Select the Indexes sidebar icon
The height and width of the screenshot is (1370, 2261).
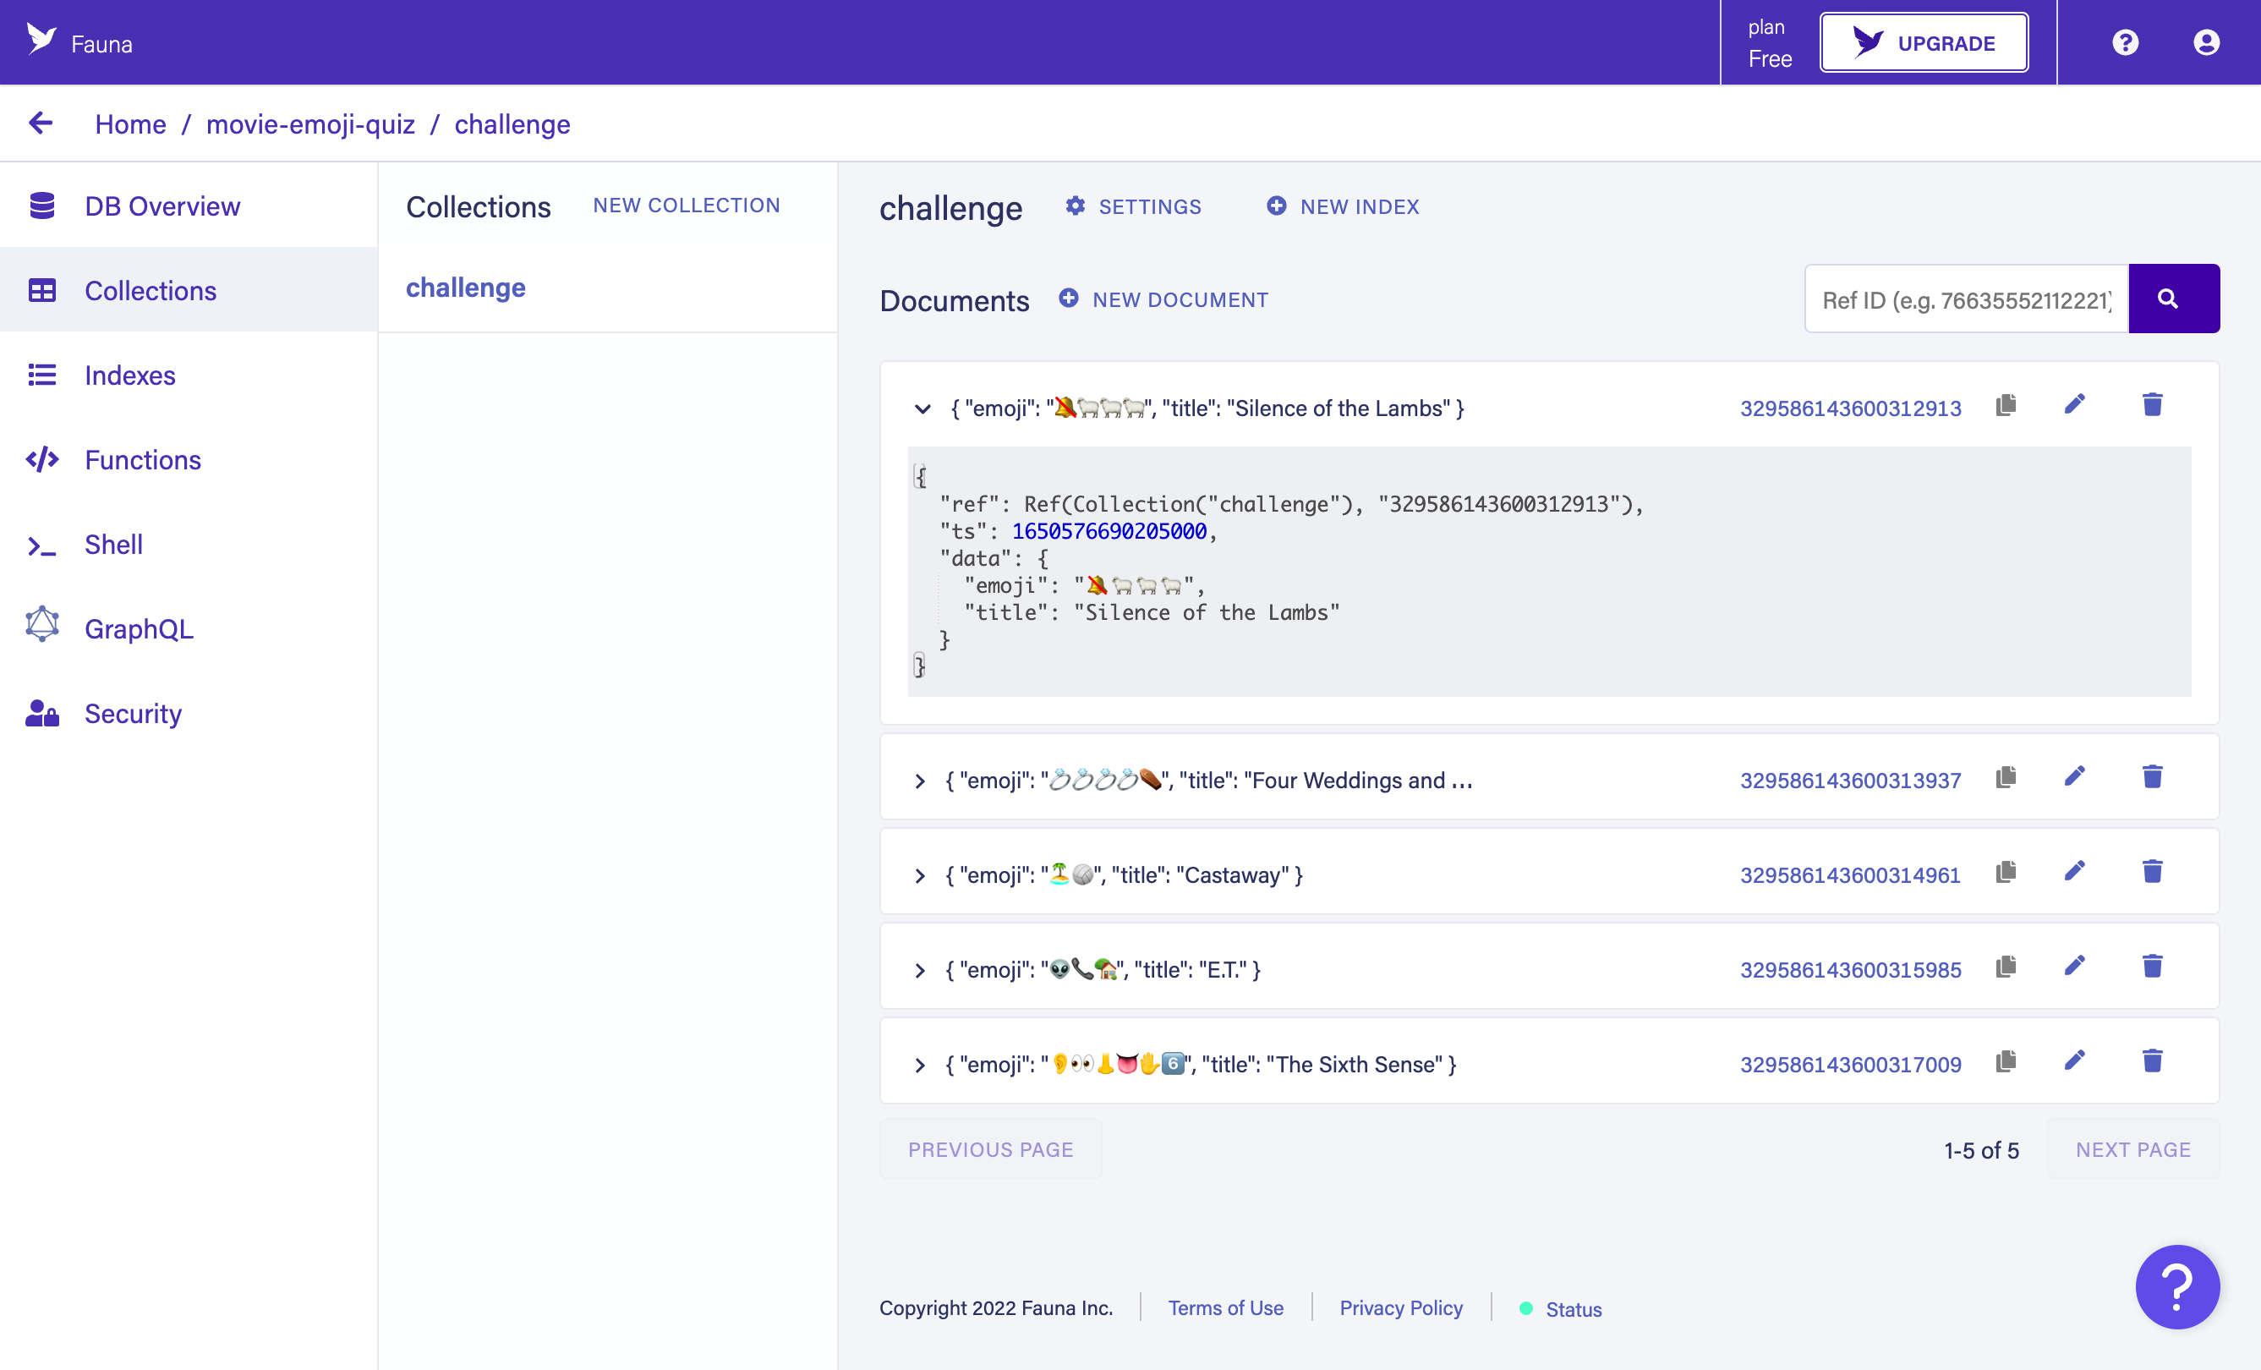pos(42,375)
